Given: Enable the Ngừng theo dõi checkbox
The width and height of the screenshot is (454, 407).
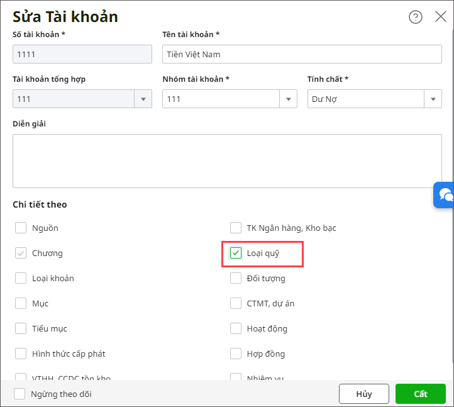Looking at the screenshot, I should [20, 394].
